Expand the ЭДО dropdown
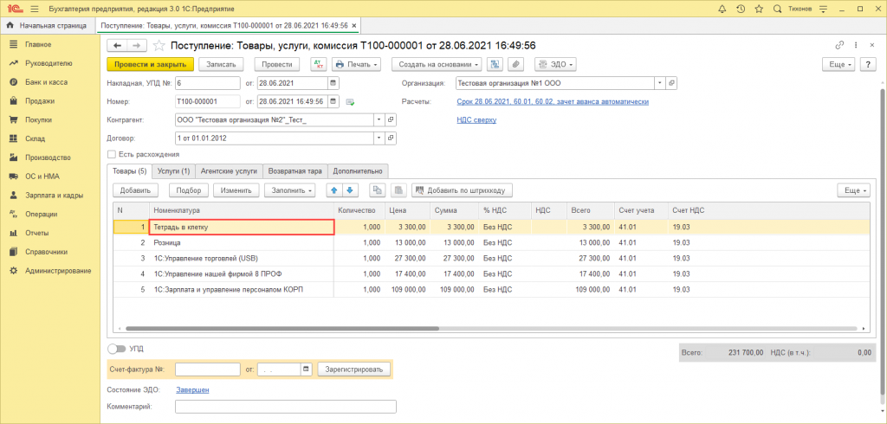This screenshot has width=887, height=424. 555,64
